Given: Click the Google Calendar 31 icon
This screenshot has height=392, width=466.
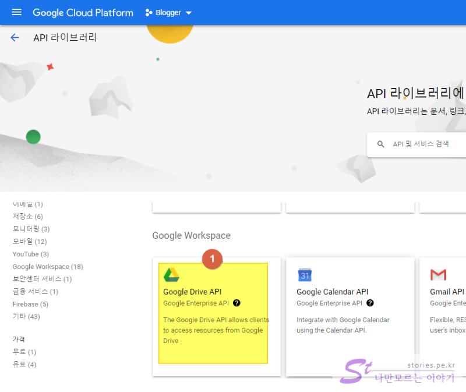Looking at the screenshot, I should (x=305, y=275).
